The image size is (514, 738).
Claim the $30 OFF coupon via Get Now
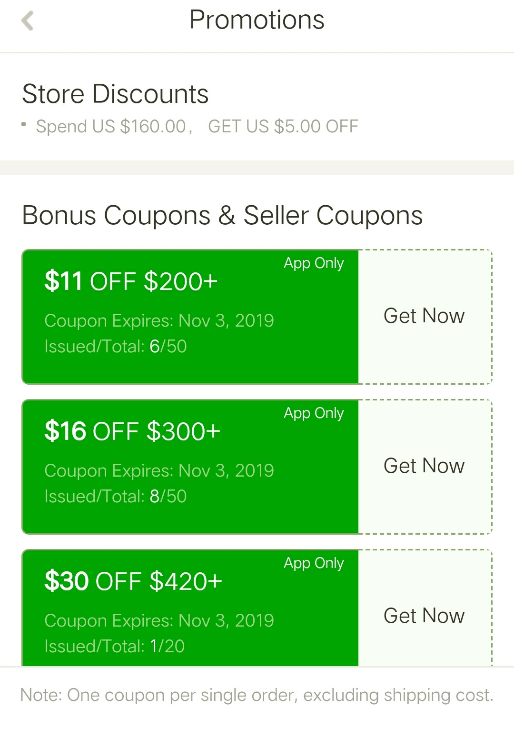pyautogui.click(x=424, y=616)
